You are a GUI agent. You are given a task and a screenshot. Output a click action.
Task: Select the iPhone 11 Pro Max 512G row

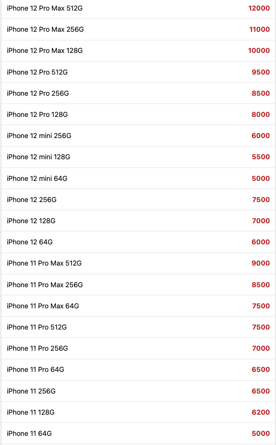click(138, 263)
